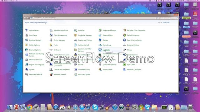The image size is (200, 112).
Task: Open the AutoPlay icon
Action: [x=76, y=30]
